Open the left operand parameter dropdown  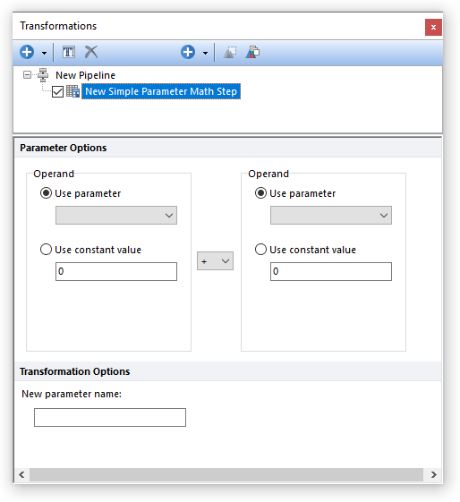[116, 215]
